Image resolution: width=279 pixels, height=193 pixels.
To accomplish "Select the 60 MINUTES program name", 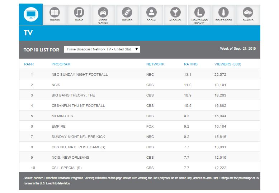I will (62, 116).
